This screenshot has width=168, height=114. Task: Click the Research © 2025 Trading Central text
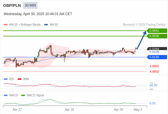[x=144, y=25]
